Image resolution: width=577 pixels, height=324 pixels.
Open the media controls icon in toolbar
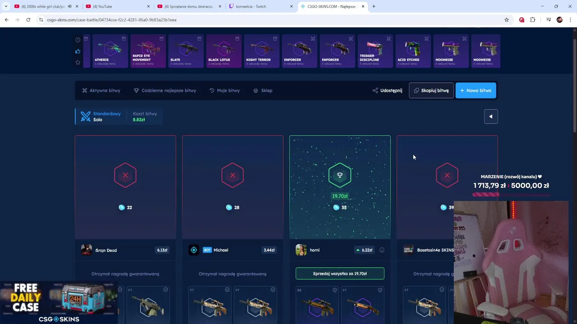(x=548, y=20)
